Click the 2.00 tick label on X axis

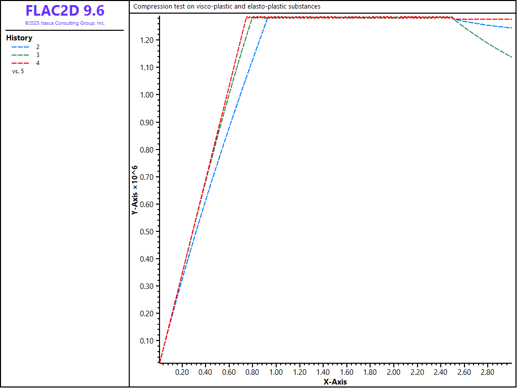[393, 372]
